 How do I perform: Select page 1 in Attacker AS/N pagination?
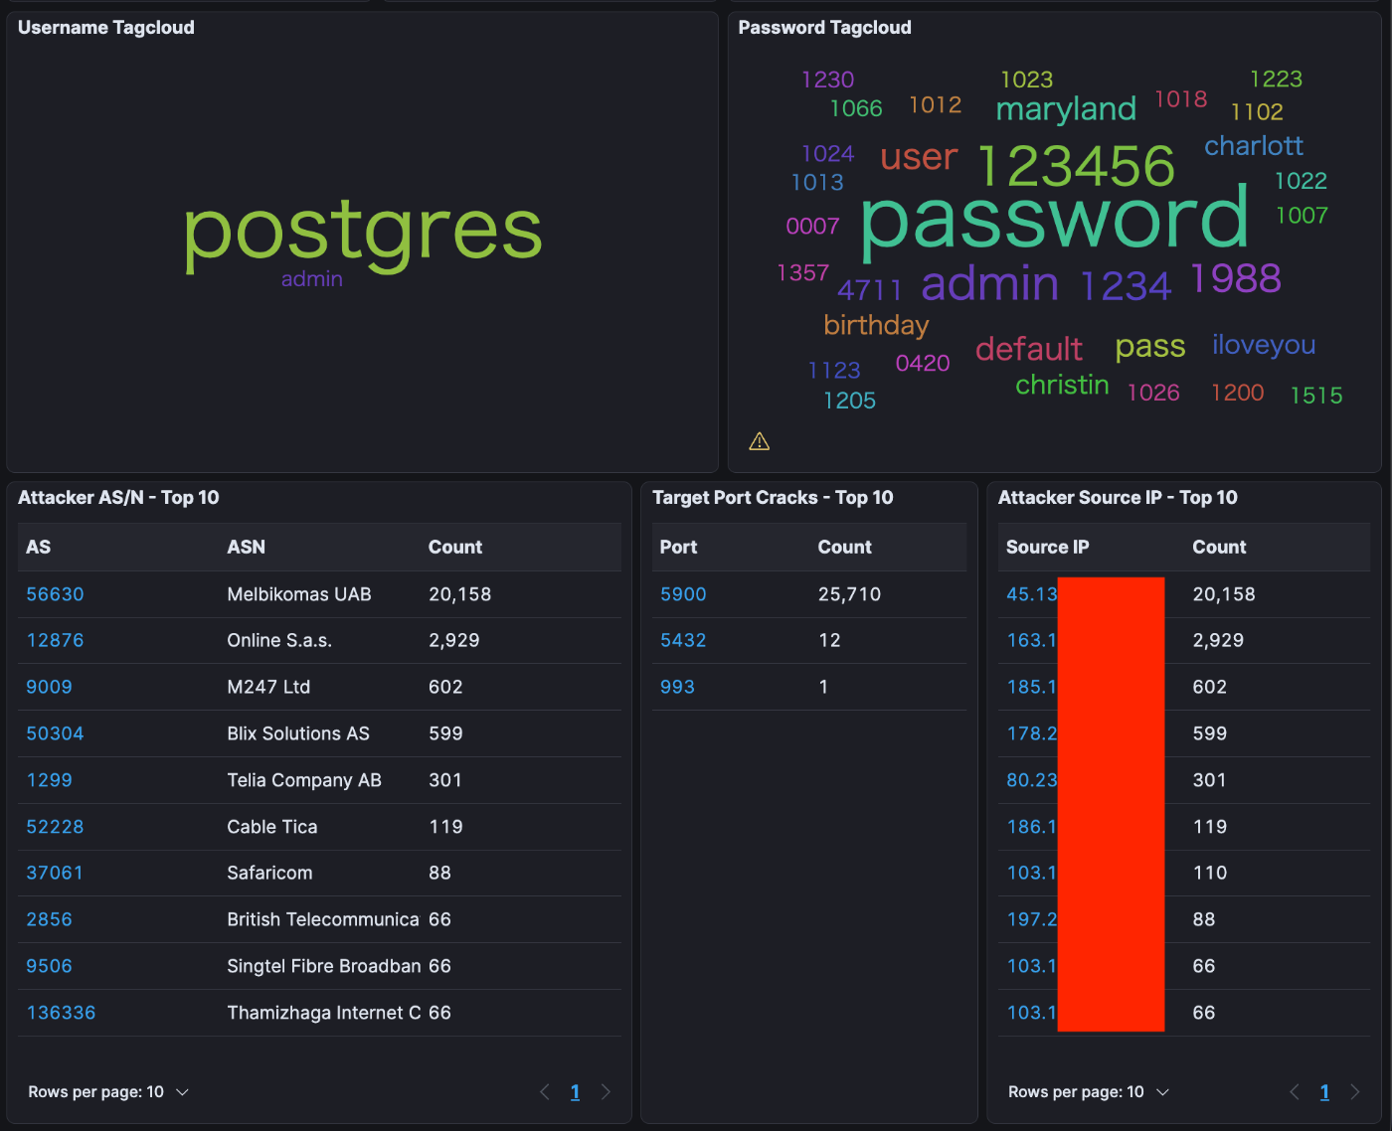click(x=575, y=1092)
